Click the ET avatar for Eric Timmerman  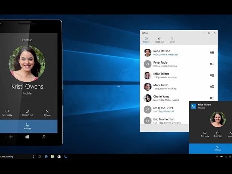click(x=147, y=121)
